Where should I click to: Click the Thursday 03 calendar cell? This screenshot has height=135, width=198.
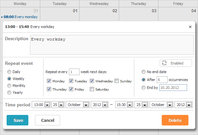coord(139,14)
